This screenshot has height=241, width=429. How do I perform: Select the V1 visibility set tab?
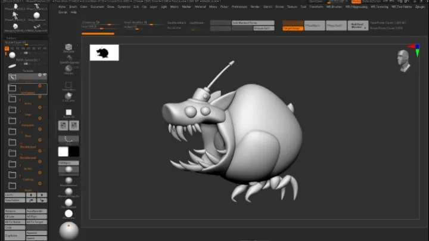click(x=7, y=48)
